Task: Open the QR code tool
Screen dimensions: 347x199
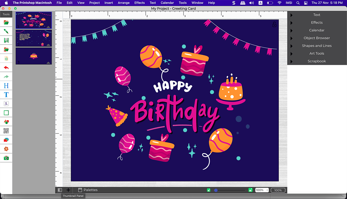Action: [6, 131]
